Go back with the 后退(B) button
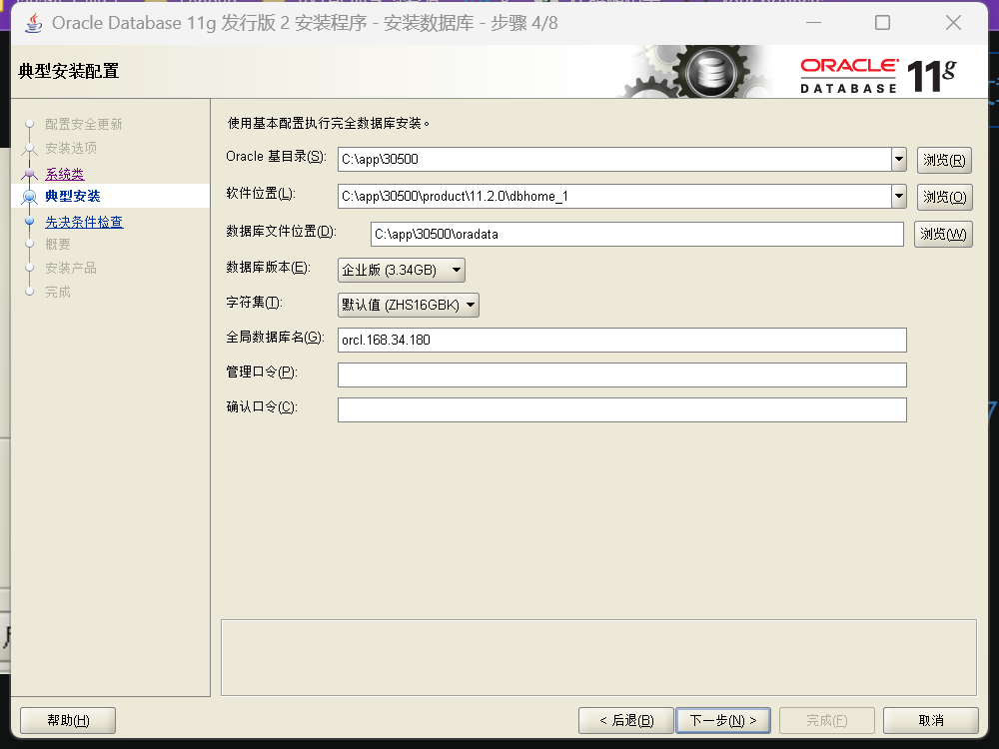 pyautogui.click(x=626, y=720)
